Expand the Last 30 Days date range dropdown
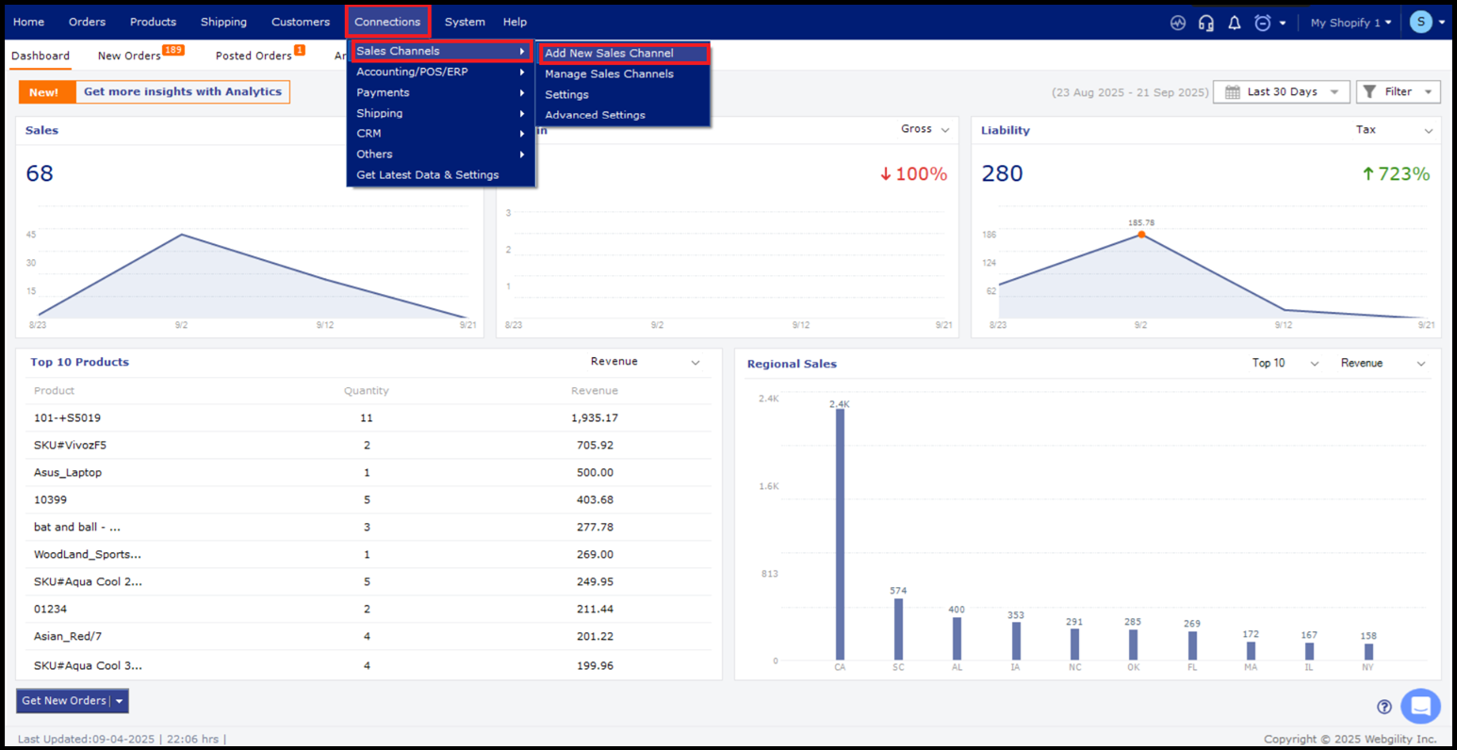 click(1284, 91)
